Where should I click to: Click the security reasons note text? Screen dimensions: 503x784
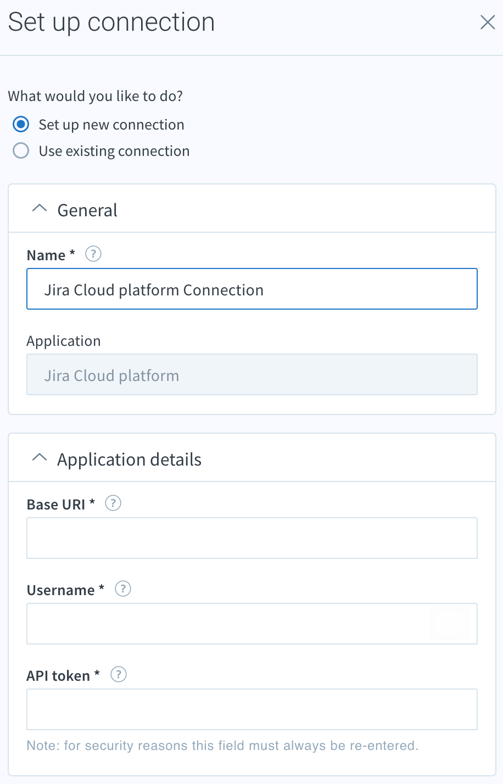(x=222, y=746)
